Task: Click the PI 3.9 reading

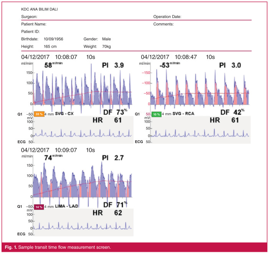Action: coord(112,66)
